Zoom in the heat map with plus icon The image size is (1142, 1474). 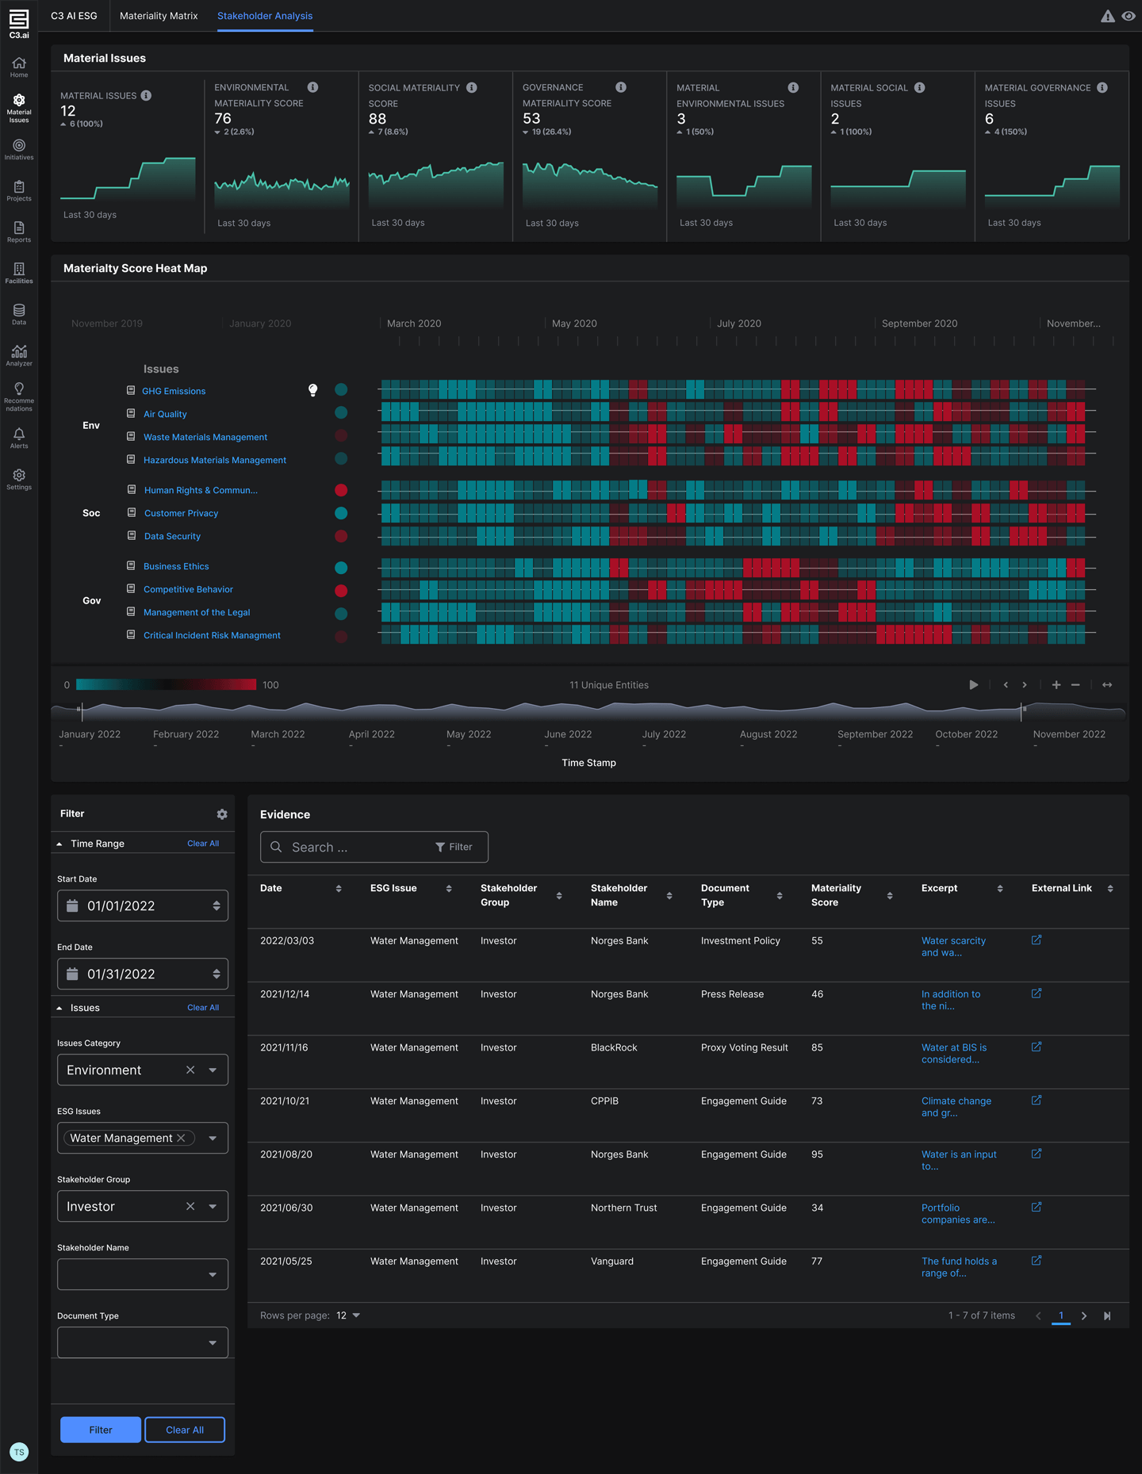point(1056,684)
